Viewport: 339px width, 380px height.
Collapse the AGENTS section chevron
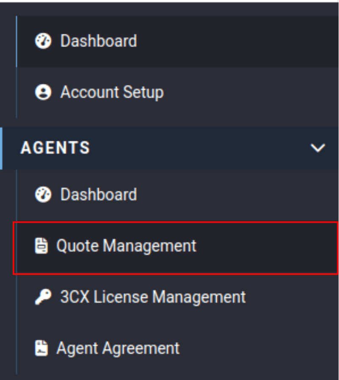(x=318, y=148)
